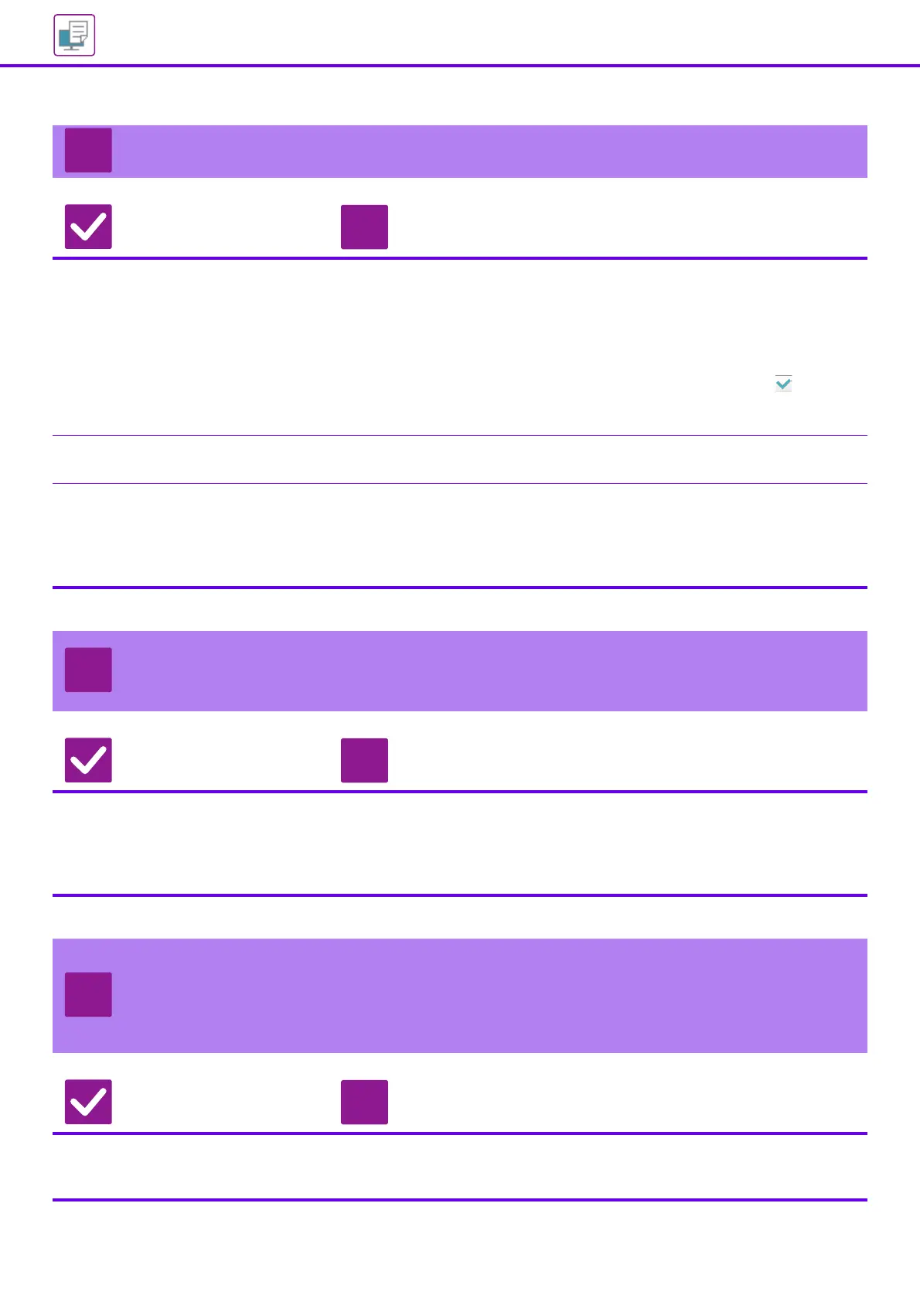Click the blank body under the second checkbox row
This screenshot has width=920, height=1302.
click(459, 844)
